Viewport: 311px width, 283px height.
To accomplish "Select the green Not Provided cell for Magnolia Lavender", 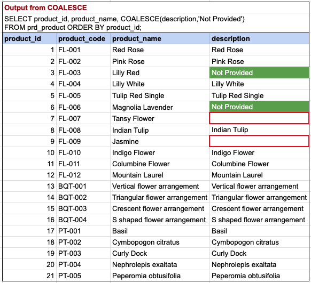I will (259, 107).
